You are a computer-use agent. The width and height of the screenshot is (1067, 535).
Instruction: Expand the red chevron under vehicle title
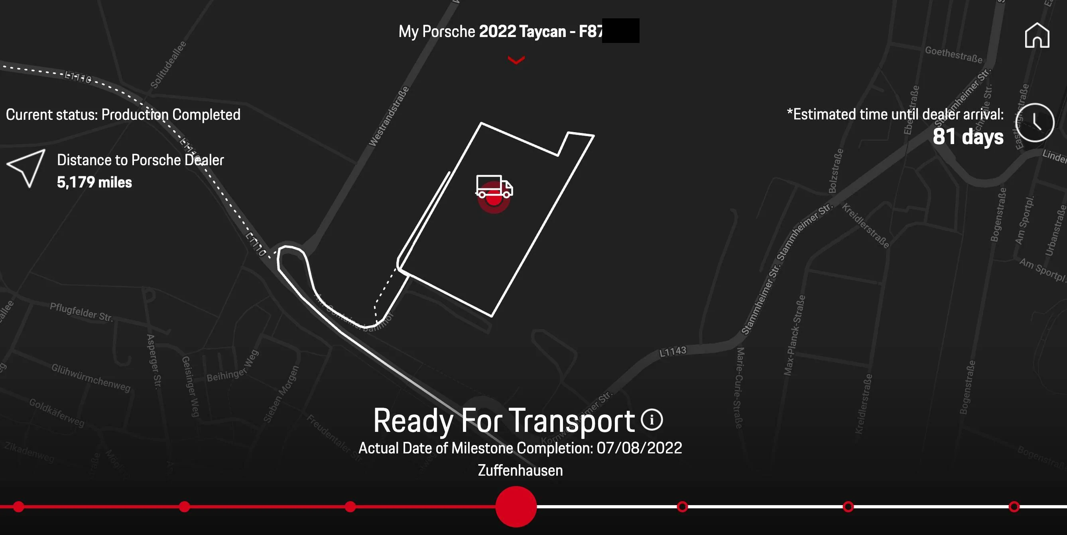[516, 61]
